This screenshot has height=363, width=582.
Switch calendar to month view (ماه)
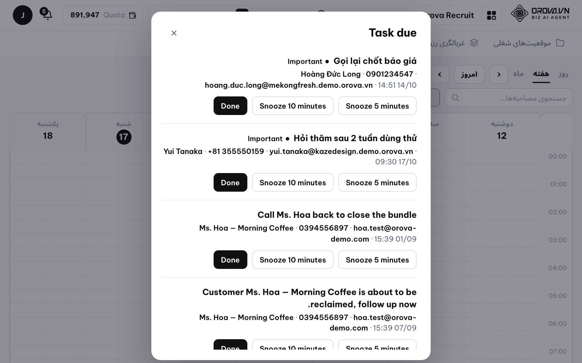518,74
